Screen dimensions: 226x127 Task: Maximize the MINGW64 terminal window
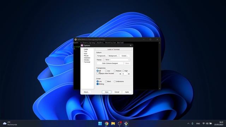coord(150,39)
